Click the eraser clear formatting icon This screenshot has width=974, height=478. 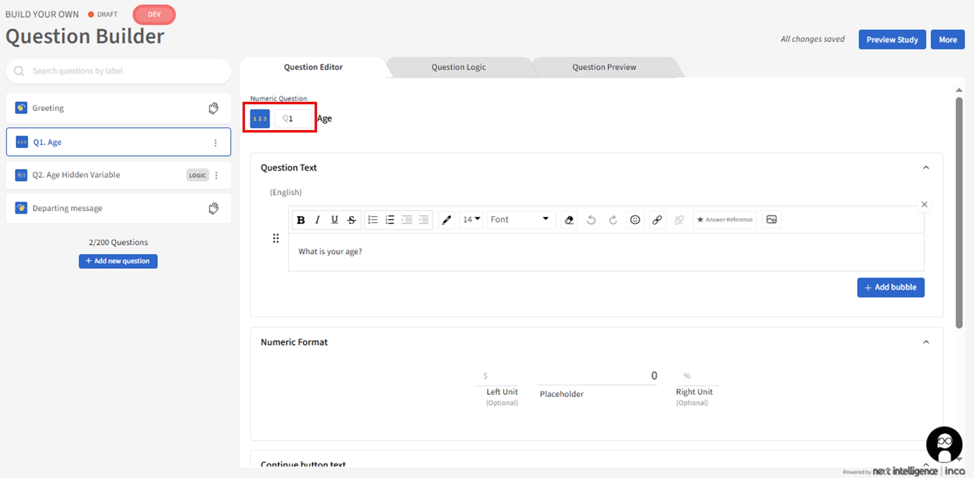point(569,220)
